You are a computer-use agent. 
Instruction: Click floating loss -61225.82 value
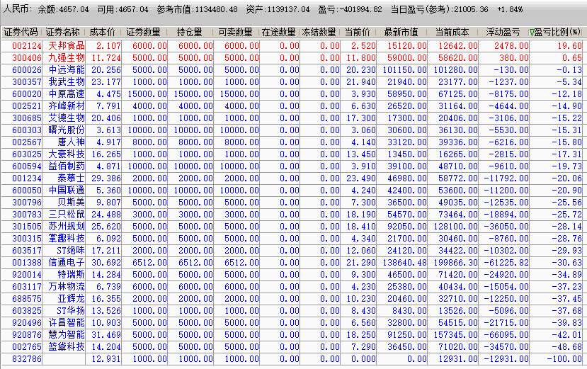(x=506, y=263)
